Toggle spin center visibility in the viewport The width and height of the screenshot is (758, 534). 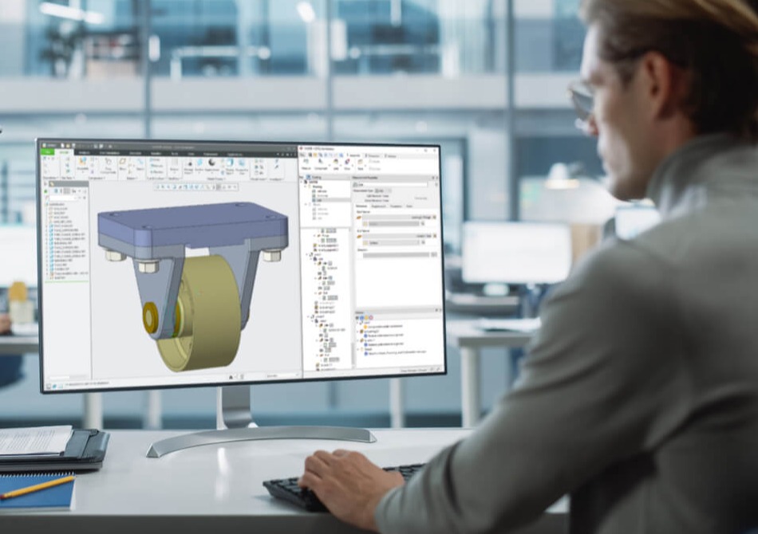pos(211,188)
